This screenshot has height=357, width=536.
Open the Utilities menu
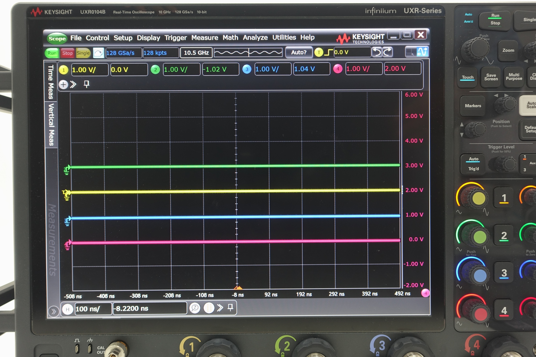pyautogui.click(x=284, y=37)
